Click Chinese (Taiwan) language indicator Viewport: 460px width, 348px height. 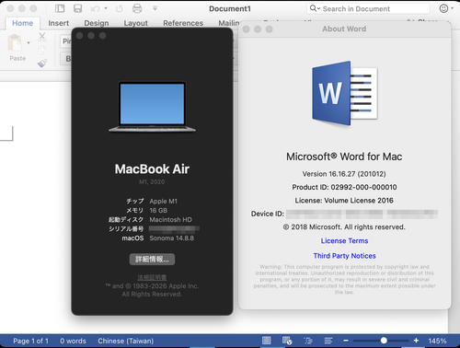(x=126, y=341)
